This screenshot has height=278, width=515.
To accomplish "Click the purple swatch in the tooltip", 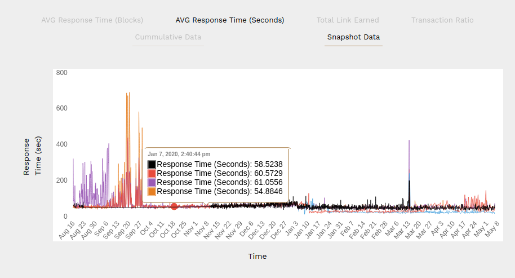I will pos(152,183).
